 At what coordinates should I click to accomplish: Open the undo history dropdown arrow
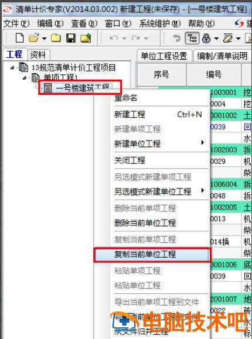(124, 39)
